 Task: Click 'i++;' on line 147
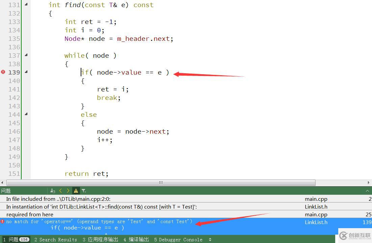click(x=105, y=140)
